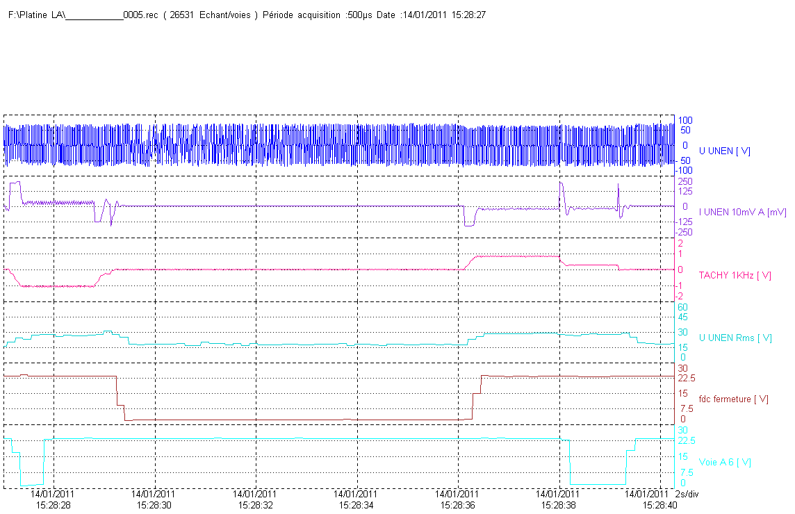The height and width of the screenshot is (514, 795).
Task: Click the -250 tick on I UNEN axis
Action: [x=684, y=232]
